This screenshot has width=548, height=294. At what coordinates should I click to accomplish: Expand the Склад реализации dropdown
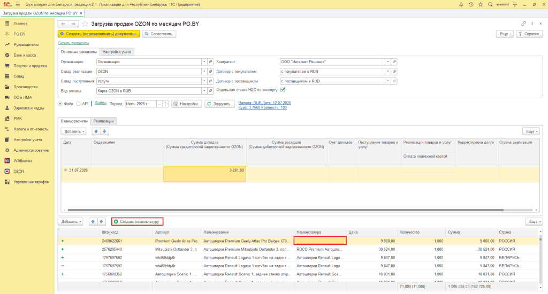[204, 72]
